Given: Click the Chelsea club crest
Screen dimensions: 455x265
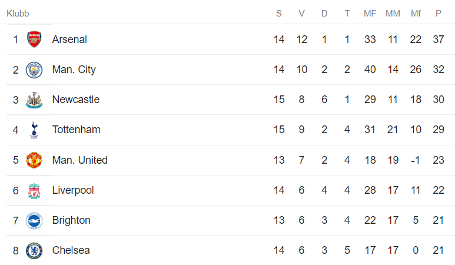Looking at the screenshot, I should pyautogui.click(x=34, y=251).
